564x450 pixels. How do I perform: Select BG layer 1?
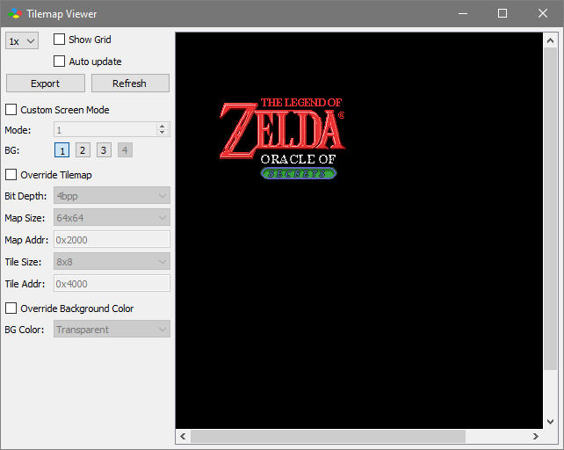coord(61,150)
